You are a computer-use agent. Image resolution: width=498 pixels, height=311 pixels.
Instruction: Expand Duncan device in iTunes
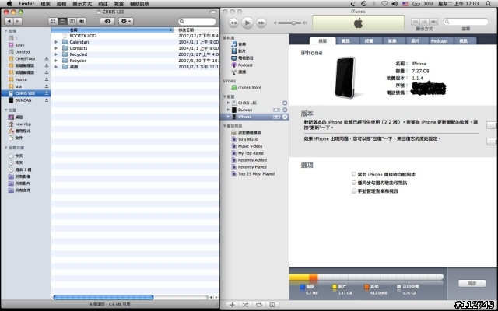tap(228, 110)
